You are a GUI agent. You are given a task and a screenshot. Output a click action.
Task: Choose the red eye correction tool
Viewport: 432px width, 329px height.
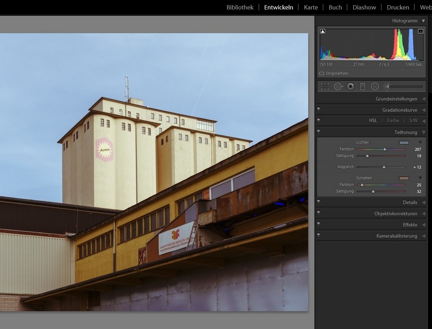(351, 87)
